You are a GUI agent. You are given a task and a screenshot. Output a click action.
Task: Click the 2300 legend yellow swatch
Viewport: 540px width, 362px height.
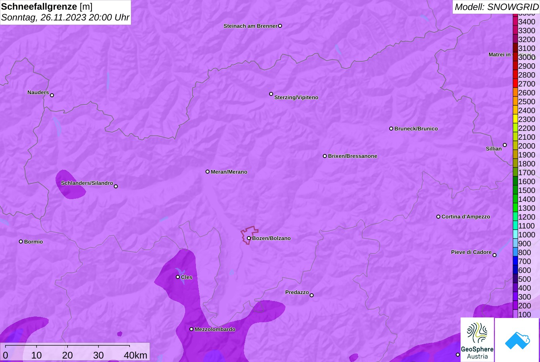coord(515,119)
